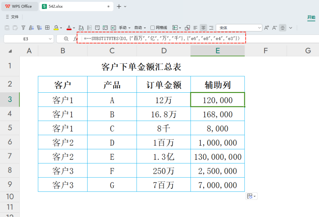Sort ascending with the A-down arrow icon
Viewport: 319px width, 217px height.
click(31, 28)
